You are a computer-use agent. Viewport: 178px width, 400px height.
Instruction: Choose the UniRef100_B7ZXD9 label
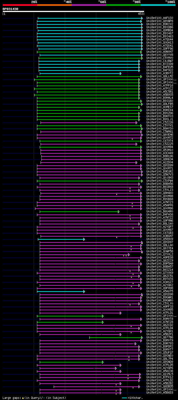point(160,64)
